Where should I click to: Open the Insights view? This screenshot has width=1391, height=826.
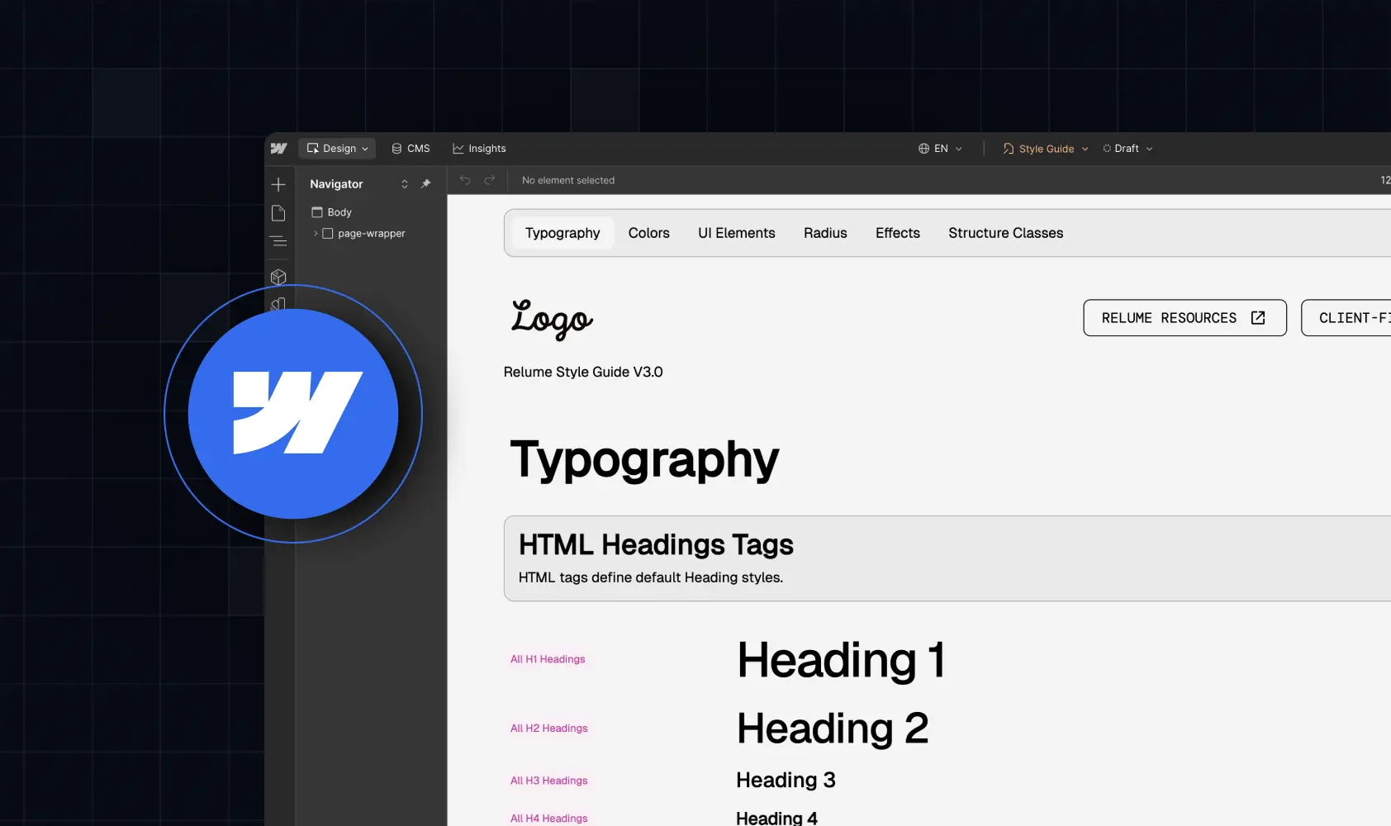click(479, 149)
